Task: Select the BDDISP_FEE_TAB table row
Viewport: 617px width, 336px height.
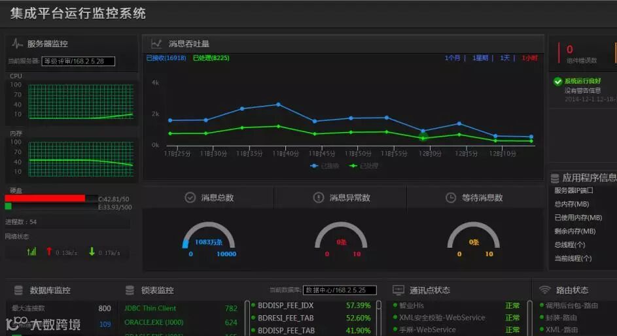Action: click(x=311, y=331)
